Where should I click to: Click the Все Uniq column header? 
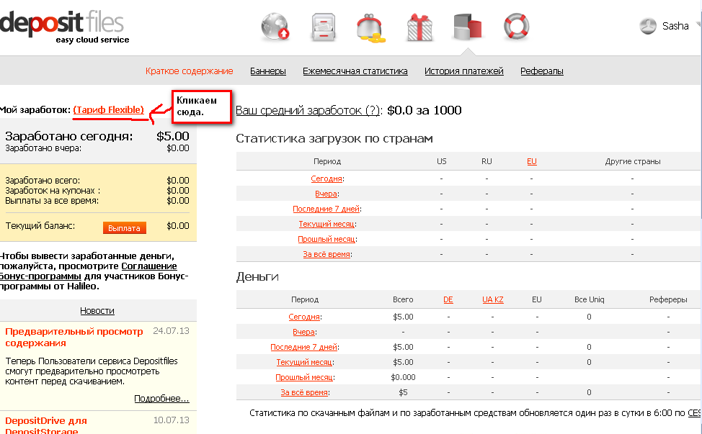tap(589, 299)
